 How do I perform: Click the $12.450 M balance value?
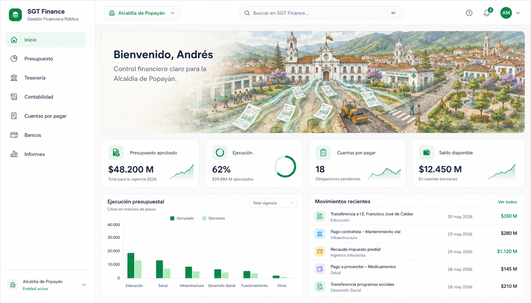tap(440, 169)
